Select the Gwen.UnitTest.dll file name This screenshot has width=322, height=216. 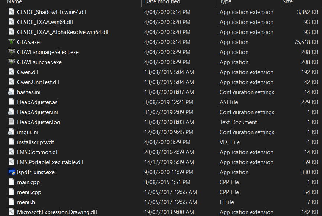click(x=38, y=82)
